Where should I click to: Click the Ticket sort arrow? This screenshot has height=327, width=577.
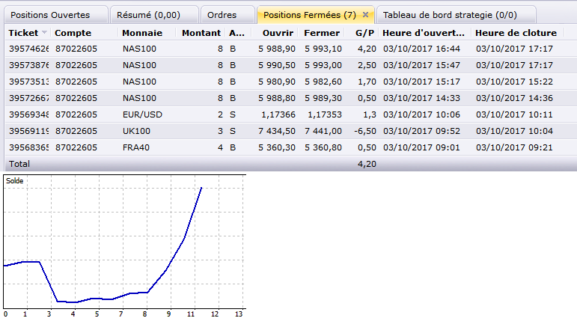(x=44, y=32)
